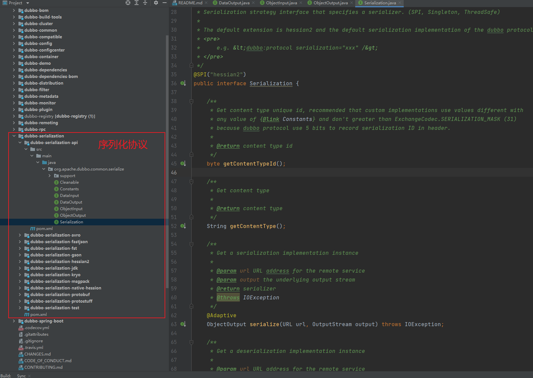This screenshot has width=533, height=378.
Task: Select the dubbo-serialization-protobuf module
Action: [x=60, y=295]
